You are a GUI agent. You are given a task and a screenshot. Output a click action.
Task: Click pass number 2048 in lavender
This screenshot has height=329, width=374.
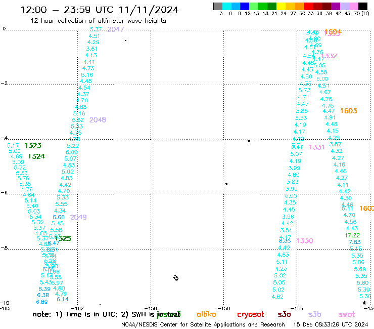[98, 119]
